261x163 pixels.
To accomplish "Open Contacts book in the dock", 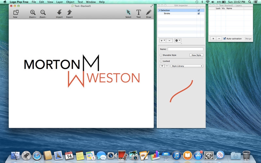I will pyautogui.click(x=48, y=156).
